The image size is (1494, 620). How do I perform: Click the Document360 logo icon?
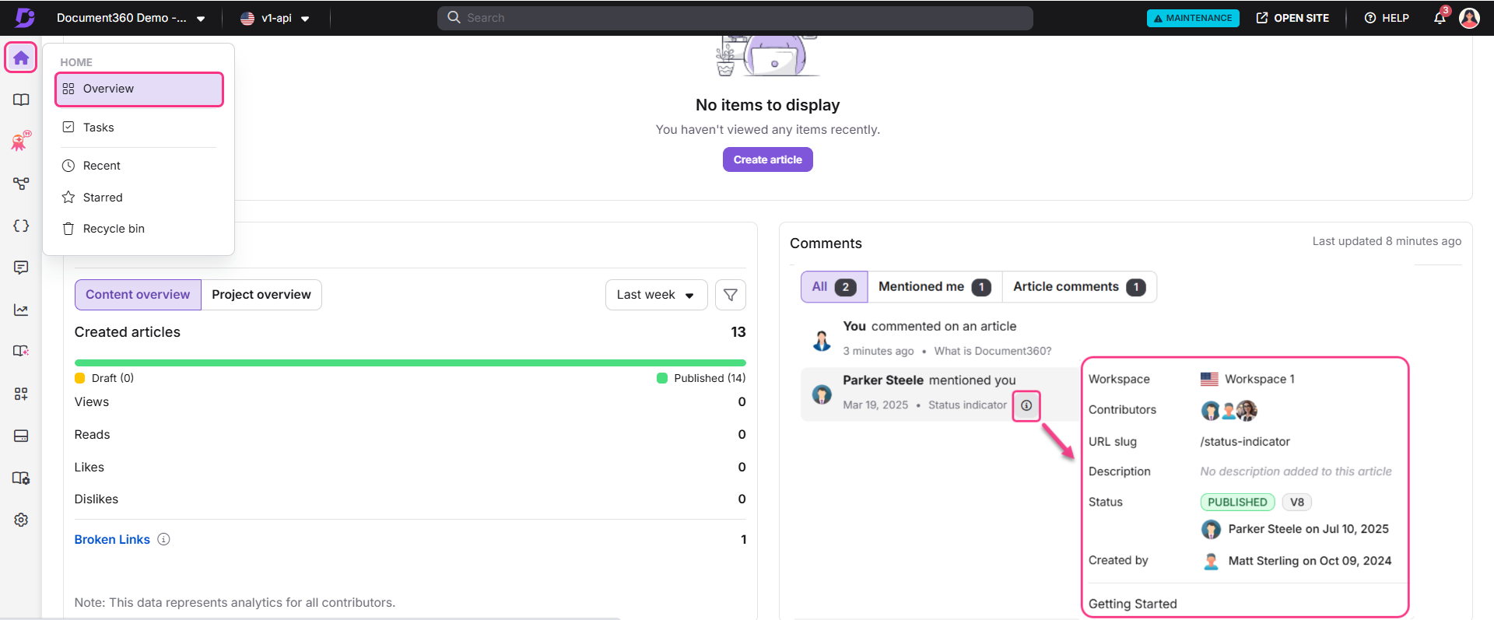click(25, 17)
